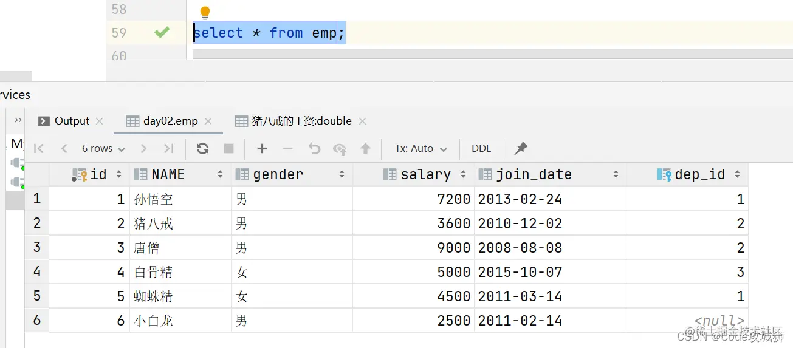
Task: Select the salary cell 5000
Action: [413, 271]
